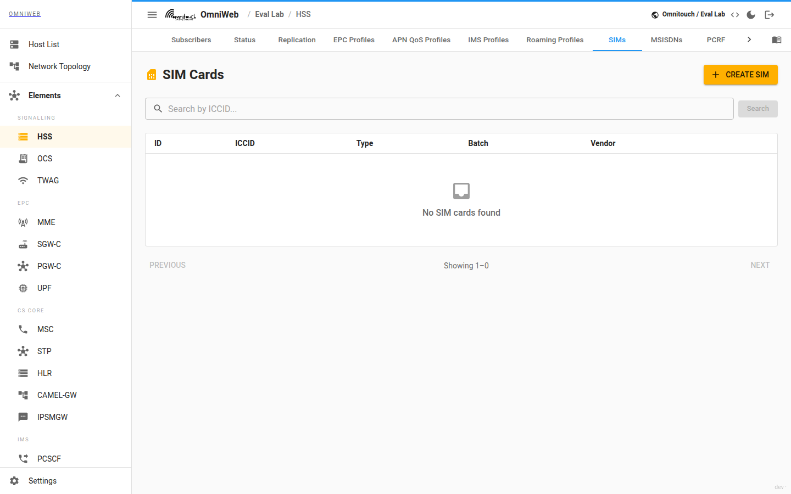Open the Replication tab
This screenshot has width=791, height=494.
pos(297,40)
